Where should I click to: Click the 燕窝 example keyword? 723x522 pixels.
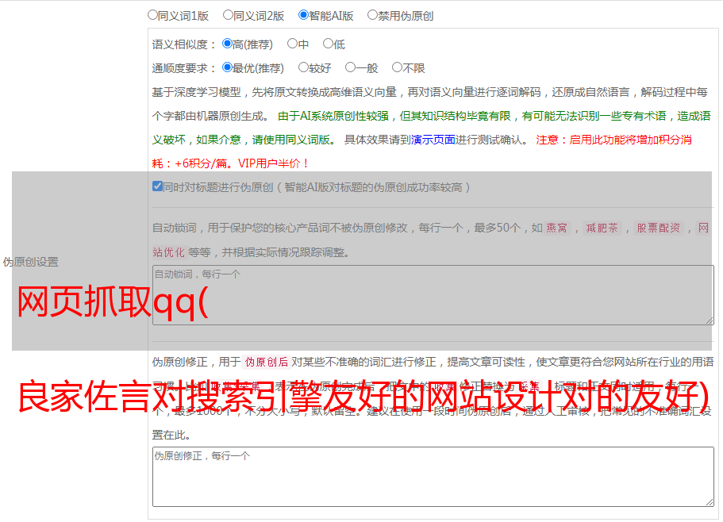click(x=556, y=228)
